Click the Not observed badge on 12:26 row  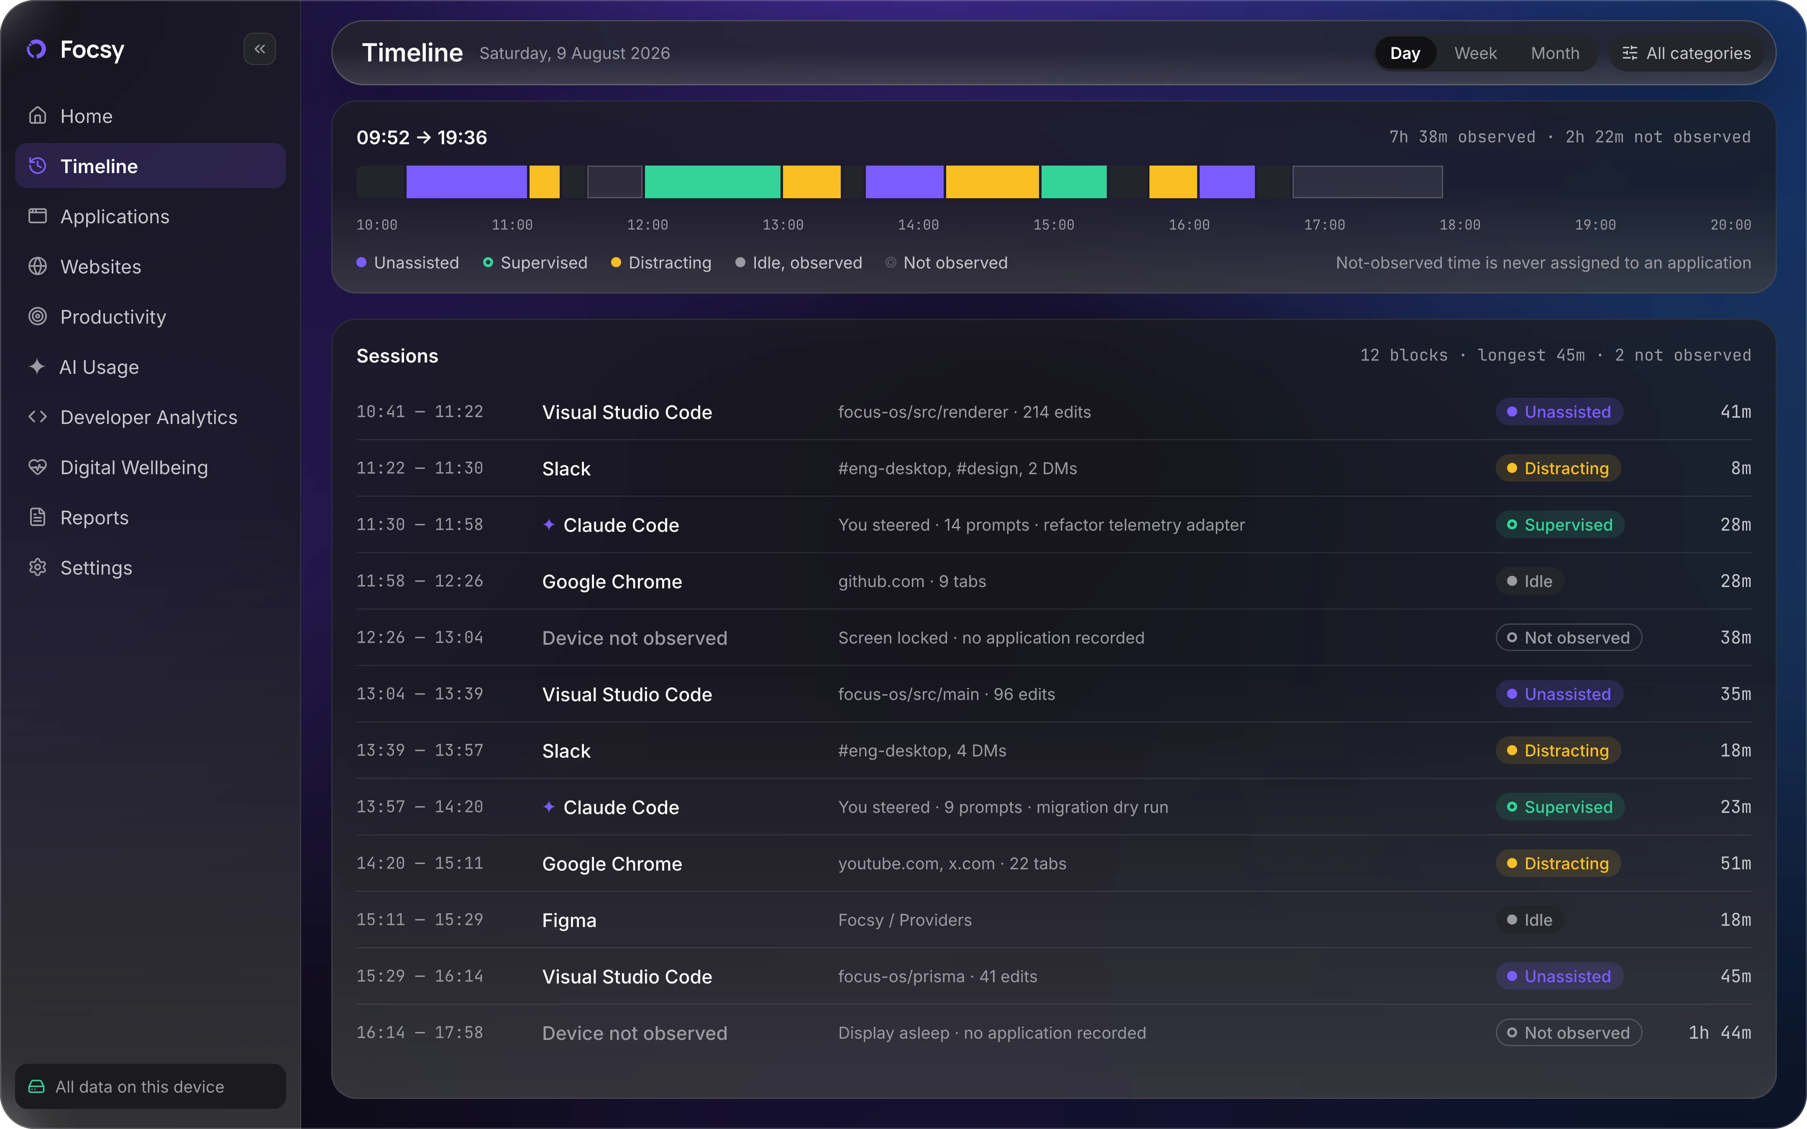point(1569,638)
